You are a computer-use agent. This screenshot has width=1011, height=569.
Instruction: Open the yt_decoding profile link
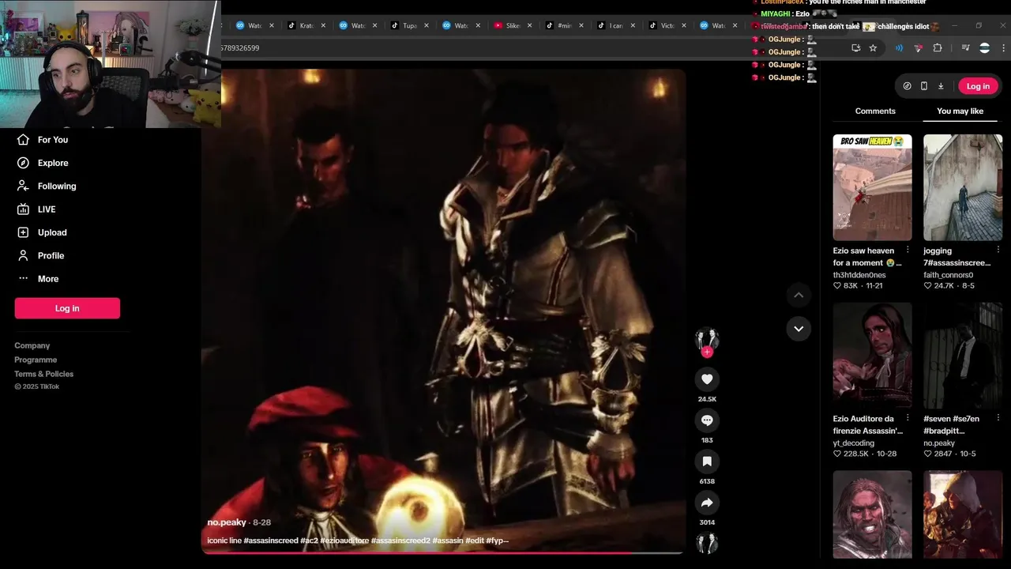pyautogui.click(x=854, y=443)
